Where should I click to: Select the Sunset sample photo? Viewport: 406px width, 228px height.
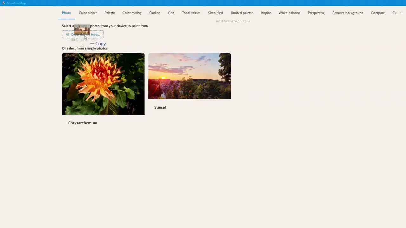click(189, 76)
